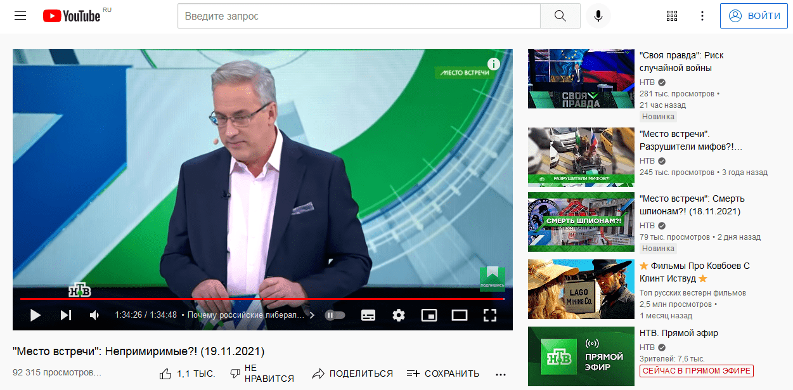Open title "Своя правда": Риск случайной войны
The height and width of the screenshot is (390, 793).
pos(681,62)
